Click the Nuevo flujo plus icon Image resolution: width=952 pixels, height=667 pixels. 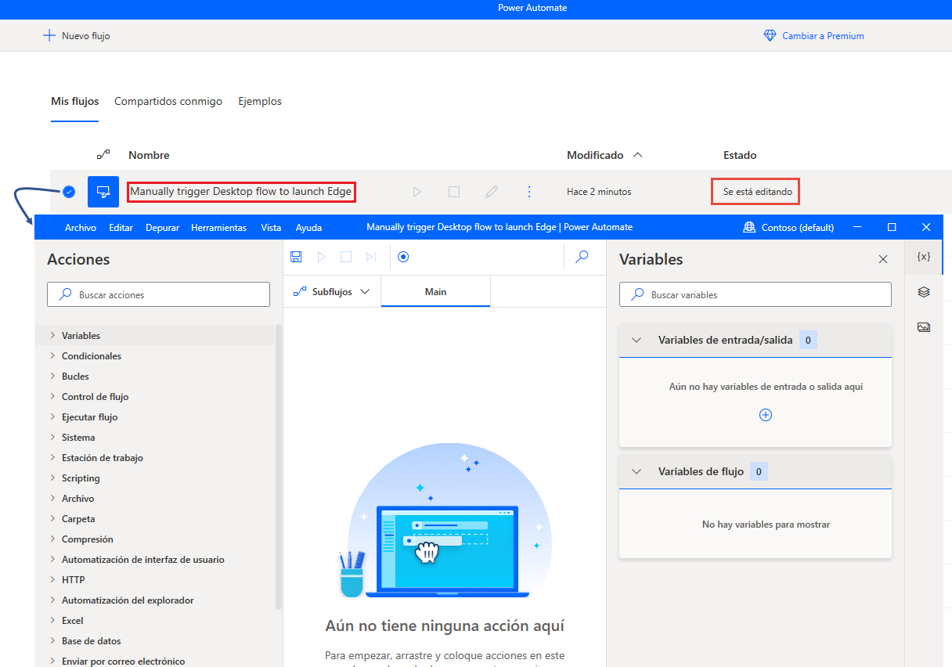[x=49, y=35]
